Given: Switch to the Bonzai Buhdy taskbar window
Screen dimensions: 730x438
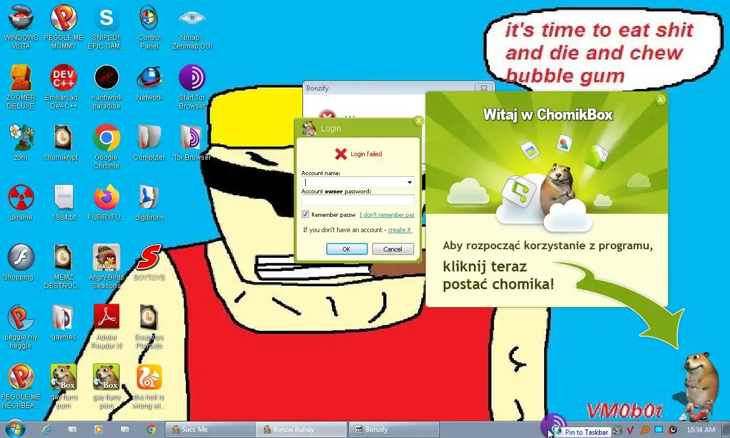Looking at the screenshot, I should 302,429.
